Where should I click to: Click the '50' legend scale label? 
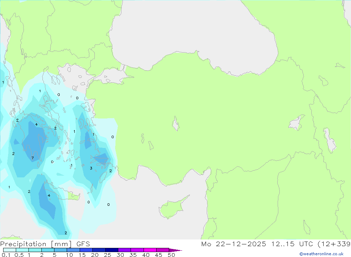(x=172, y=255)
